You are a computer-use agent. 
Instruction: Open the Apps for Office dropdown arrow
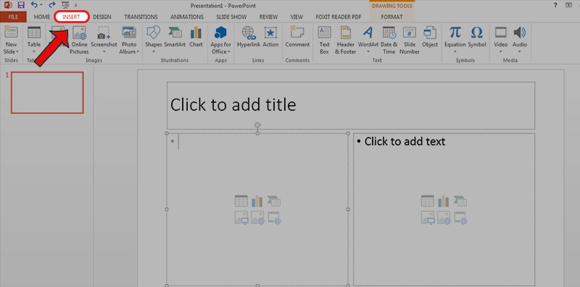[229, 51]
